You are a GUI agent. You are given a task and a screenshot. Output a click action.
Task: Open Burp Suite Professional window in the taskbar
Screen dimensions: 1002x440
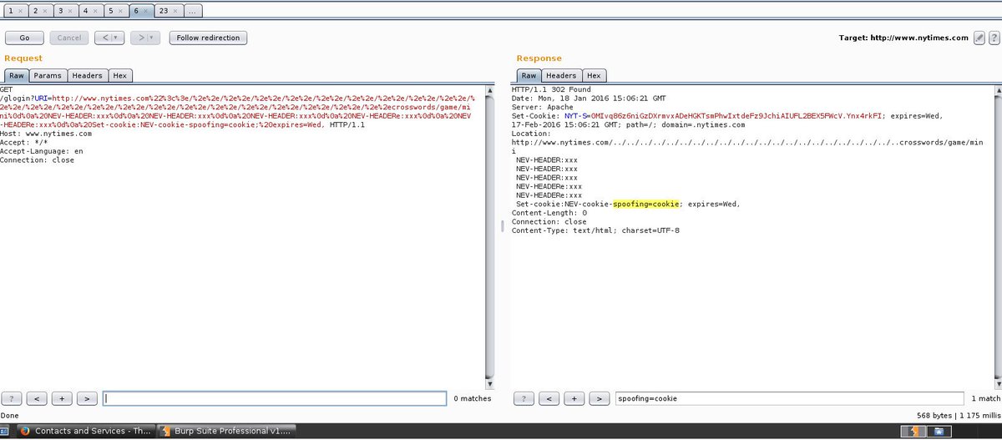(225, 431)
